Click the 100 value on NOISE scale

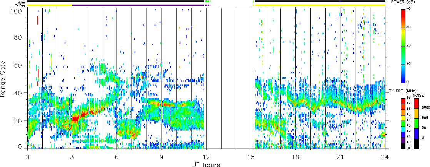coord(423,127)
